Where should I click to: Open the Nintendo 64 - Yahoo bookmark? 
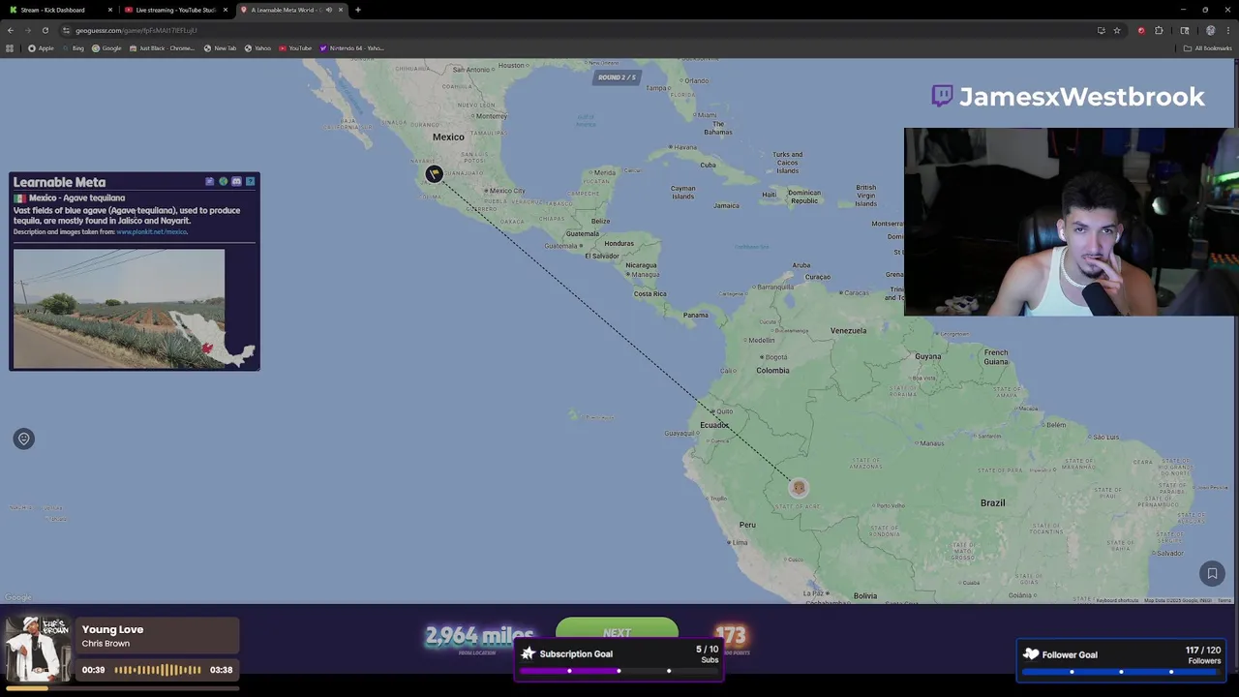tap(352, 48)
